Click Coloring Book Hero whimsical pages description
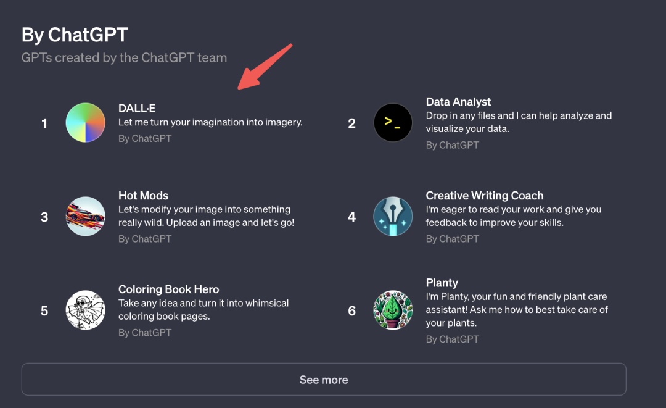 click(x=203, y=310)
